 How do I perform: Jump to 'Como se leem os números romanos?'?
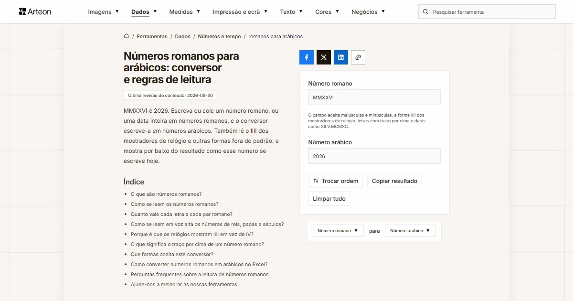point(175,204)
